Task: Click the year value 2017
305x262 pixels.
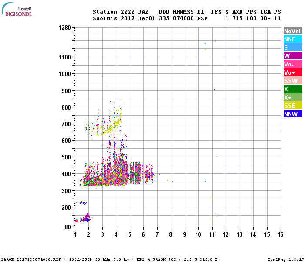Action: click(128, 18)
